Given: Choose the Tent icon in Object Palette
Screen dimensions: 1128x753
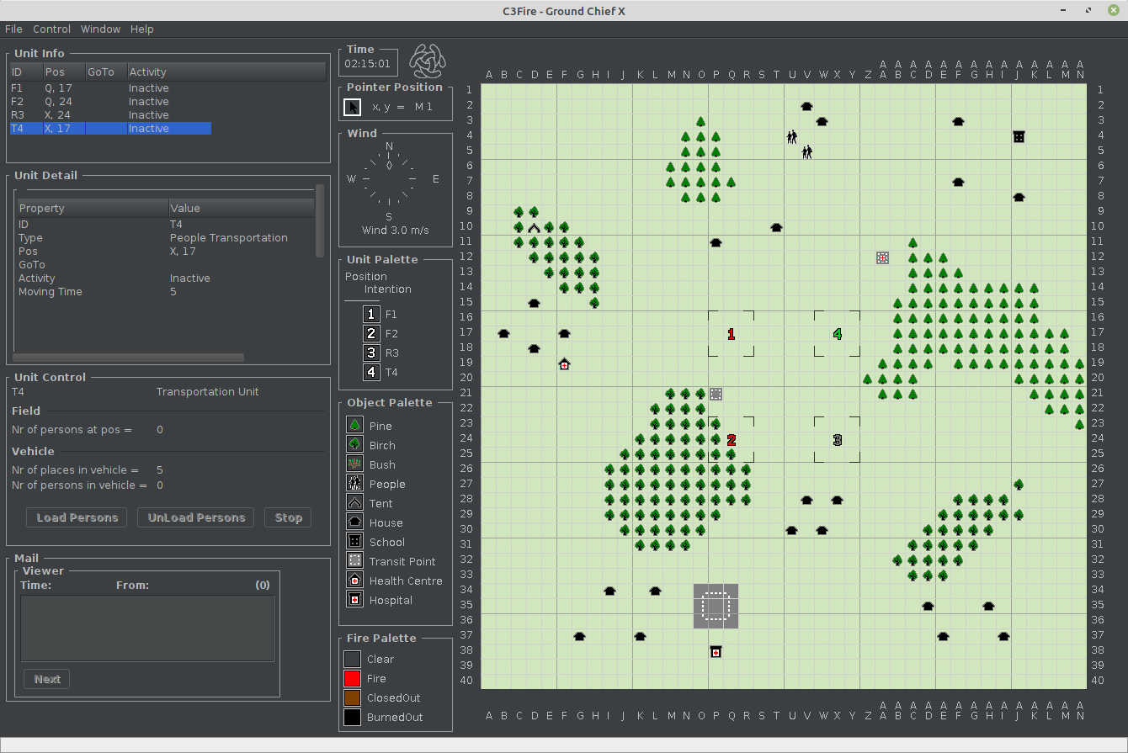Looking at the screenshot, I should (x=354, y=503).
